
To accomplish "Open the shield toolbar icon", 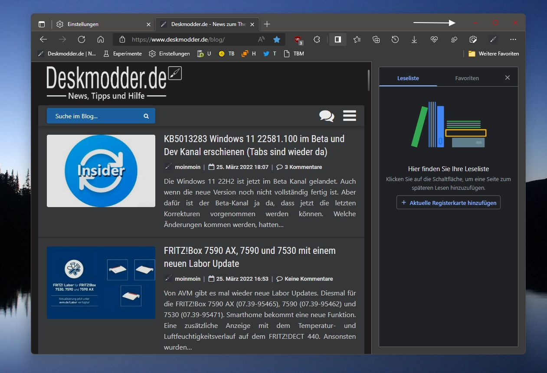I will tap(473, 39).
